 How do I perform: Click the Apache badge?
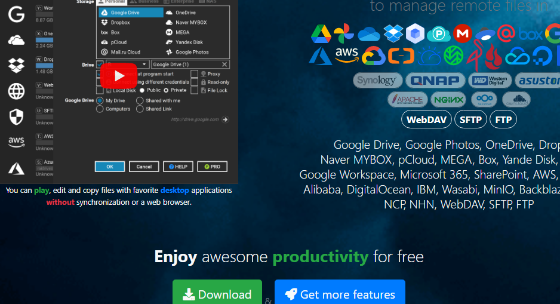click(x=408, y=100)
